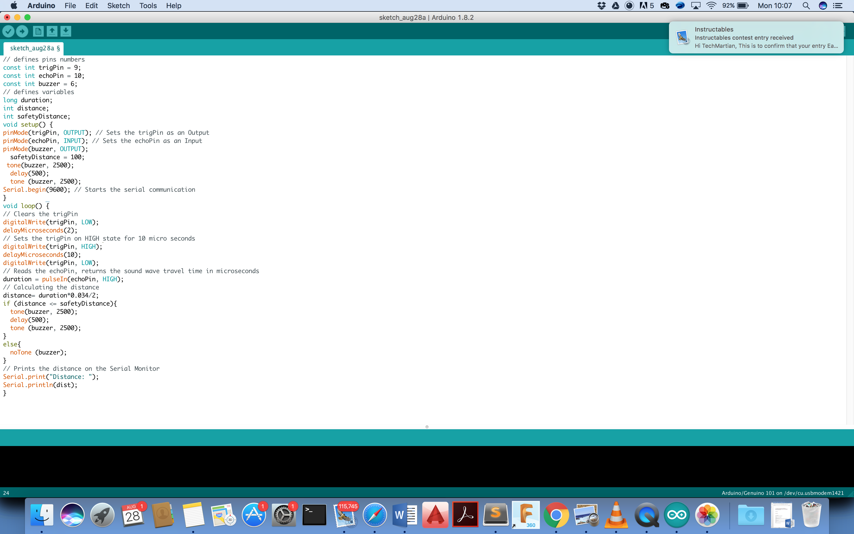The width and height of the screenshot is (854, 534).
Task: Open Maps in the Dock
Action: coord(223,515)
